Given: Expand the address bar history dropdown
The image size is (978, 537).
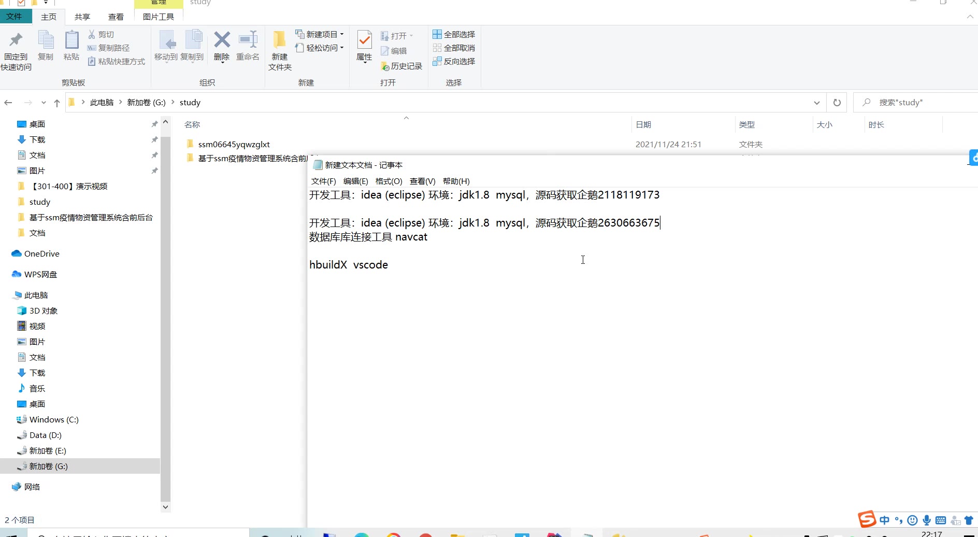Looking at the screenshot, I should [816, 103].
